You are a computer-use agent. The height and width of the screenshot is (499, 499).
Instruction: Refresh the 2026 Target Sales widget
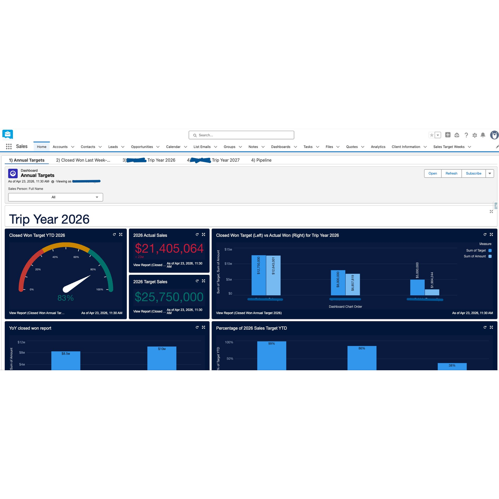tap(197, 281)
